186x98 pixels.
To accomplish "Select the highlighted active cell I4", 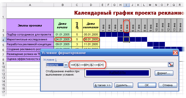I will pos(126,39).
